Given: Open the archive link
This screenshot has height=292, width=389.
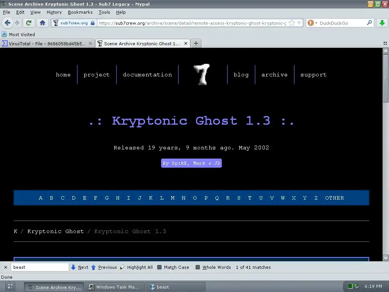Looking at the screenshot, I should pyautogui.click(x=274, y=75).
